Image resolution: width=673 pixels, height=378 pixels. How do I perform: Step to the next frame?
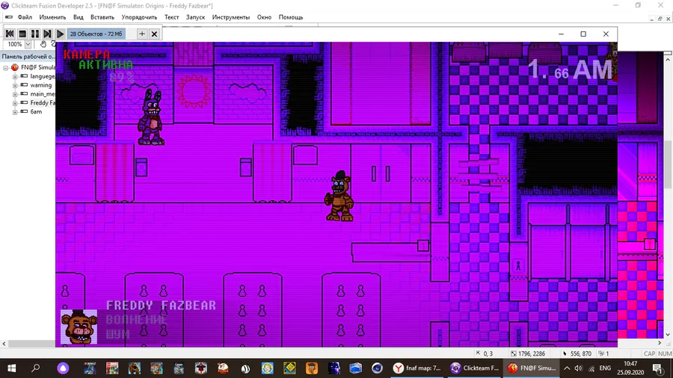[x=47, y=34]
